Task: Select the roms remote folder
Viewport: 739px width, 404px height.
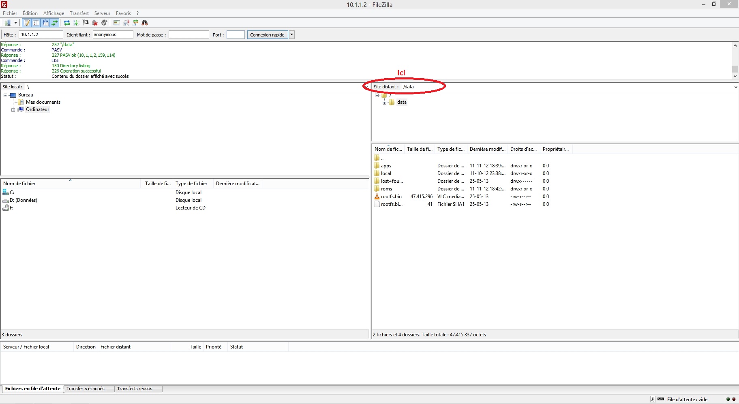Action: (386, 189)
